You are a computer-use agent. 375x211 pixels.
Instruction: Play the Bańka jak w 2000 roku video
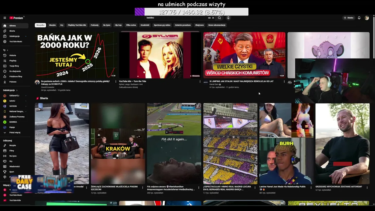76,55
